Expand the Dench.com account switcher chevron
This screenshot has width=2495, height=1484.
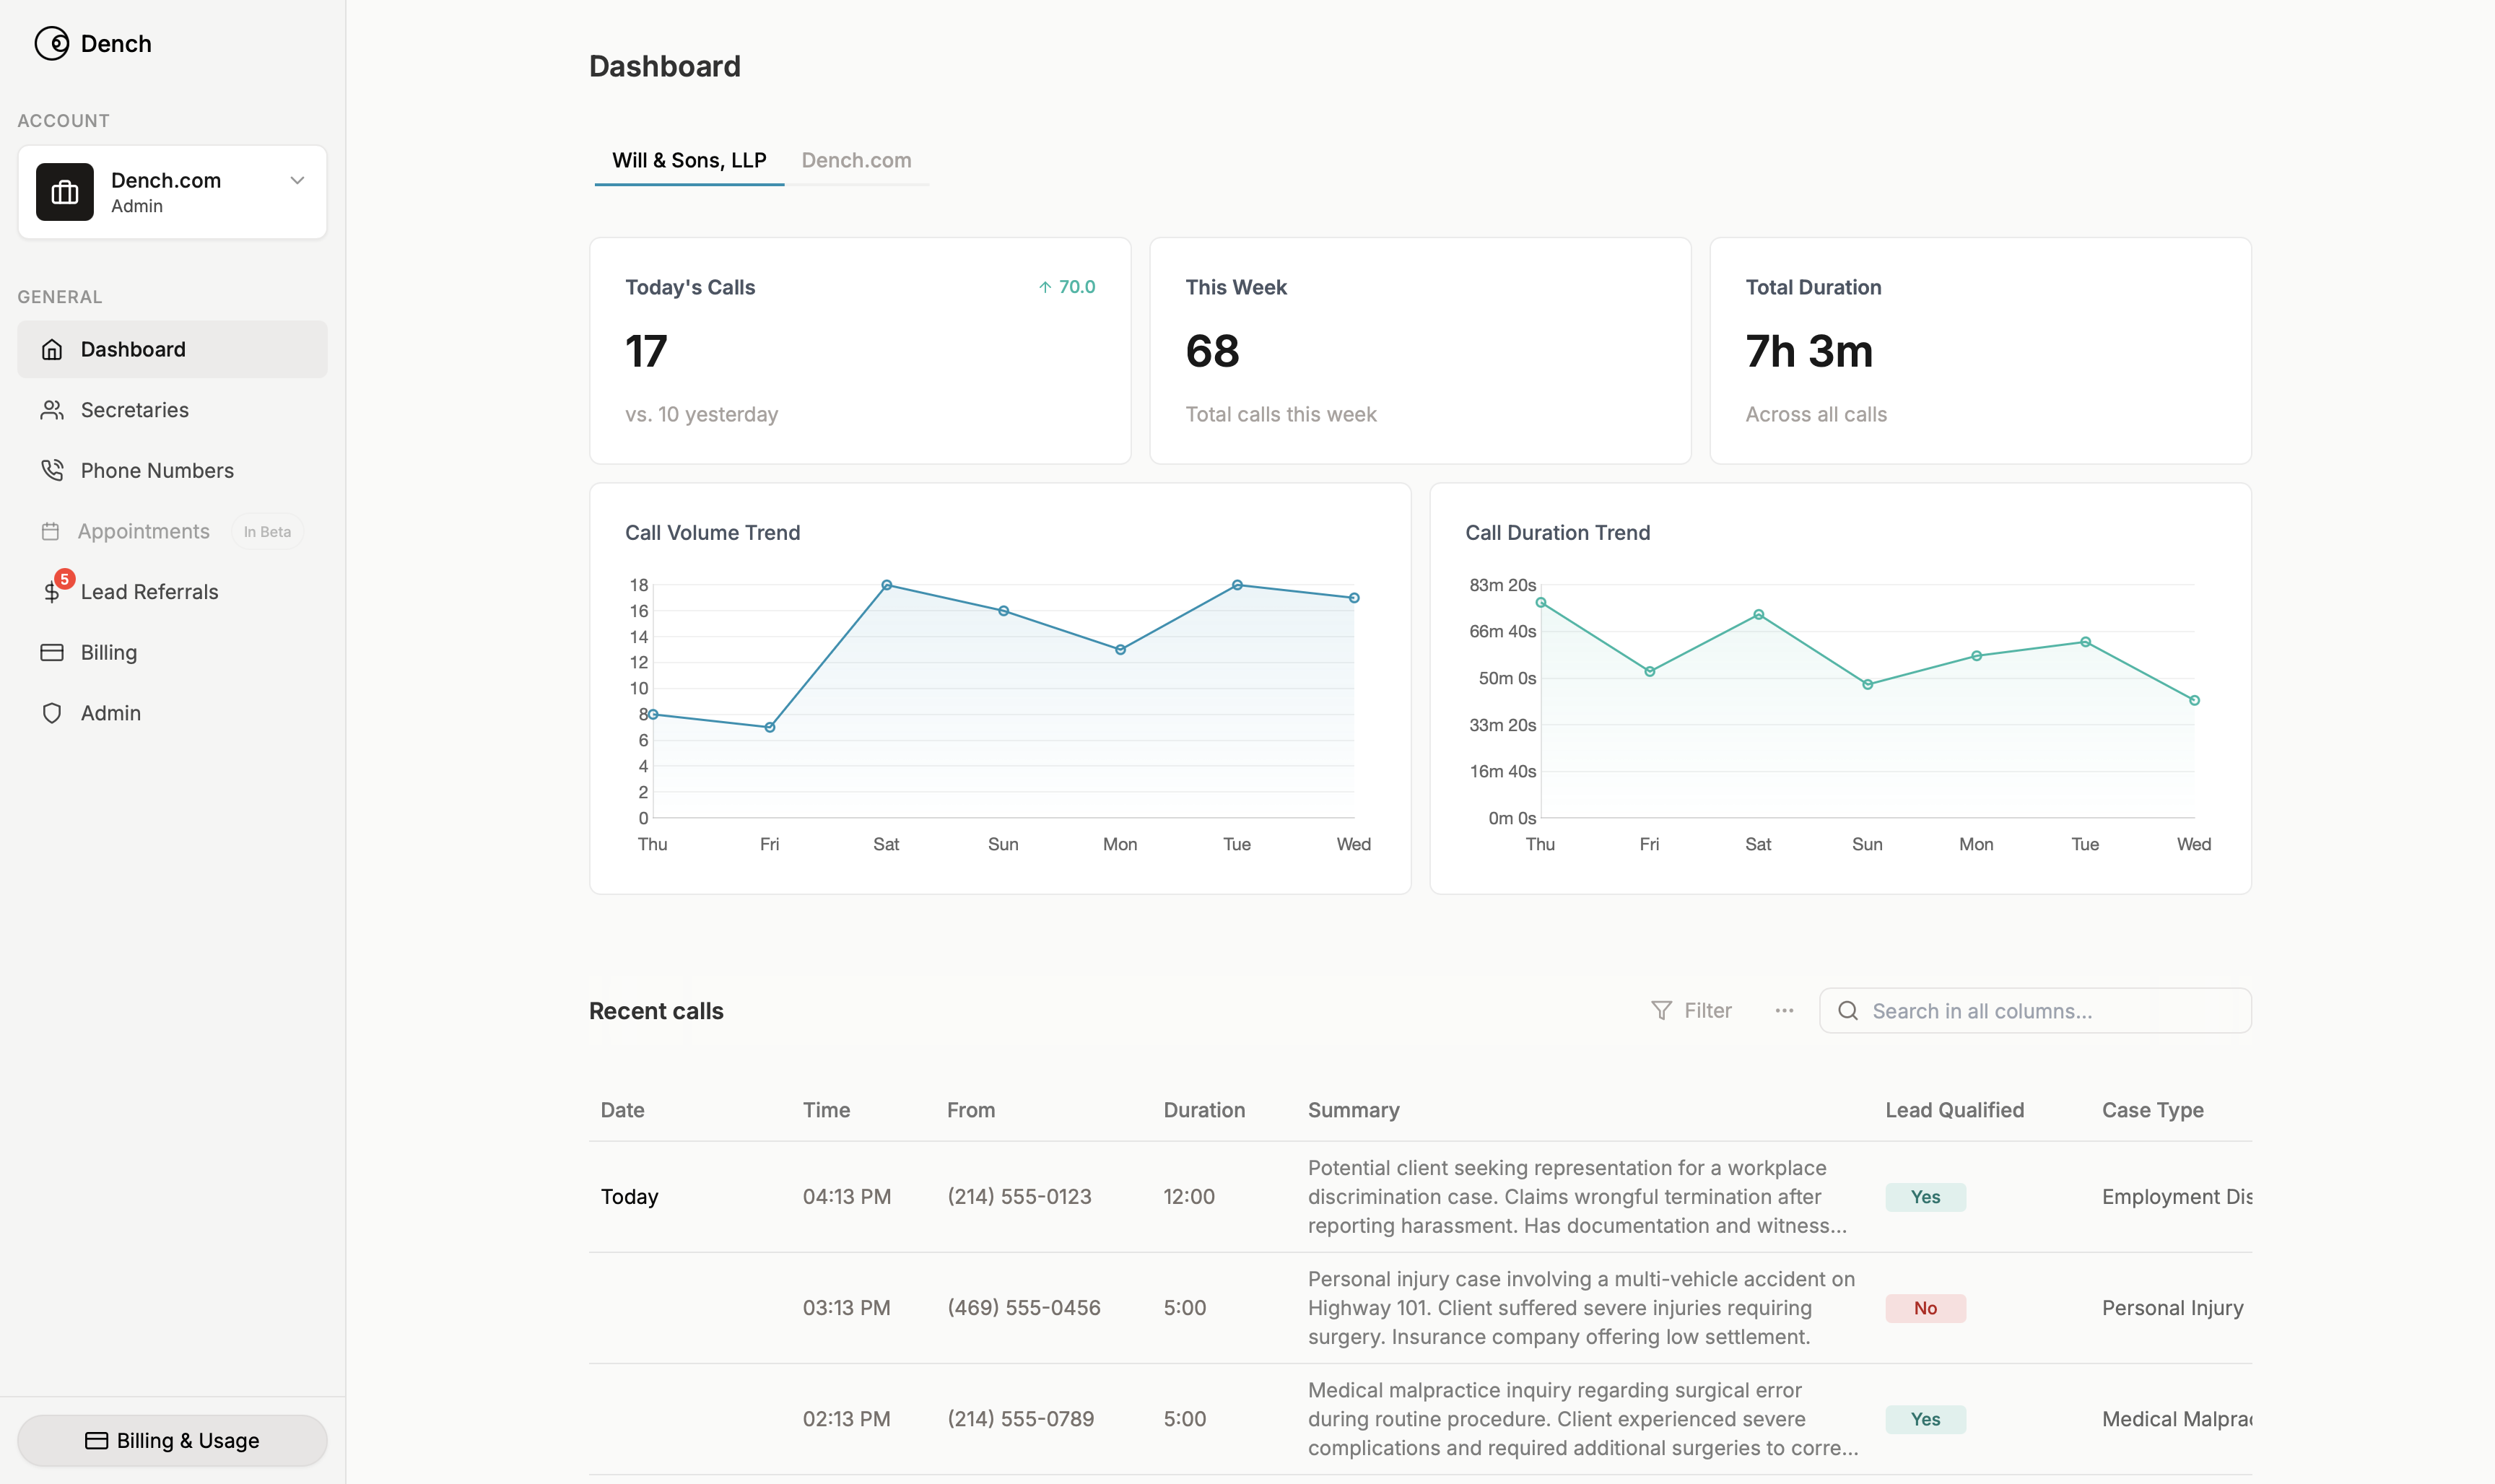pos(297,180)
